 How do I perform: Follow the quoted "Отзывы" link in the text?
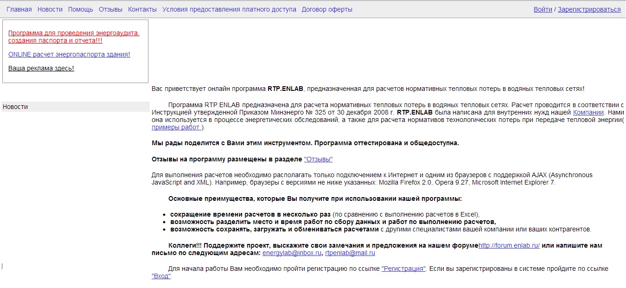click(x=319, y=159)
